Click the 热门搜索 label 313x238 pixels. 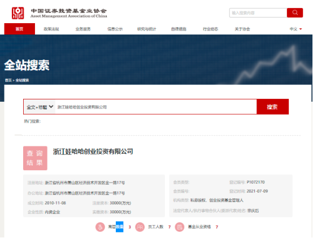click(x=32, y=122)
